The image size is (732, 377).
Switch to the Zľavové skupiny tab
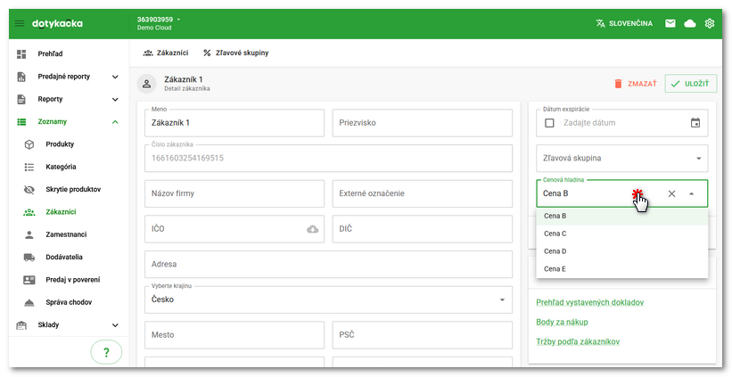pyautogui.click(x=236, y=53)
